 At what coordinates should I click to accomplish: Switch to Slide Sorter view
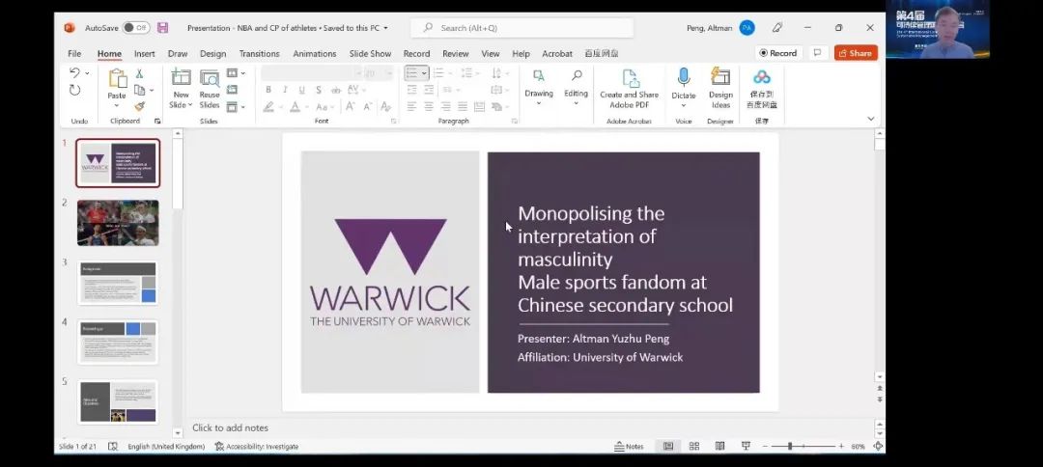coord(693,447)
